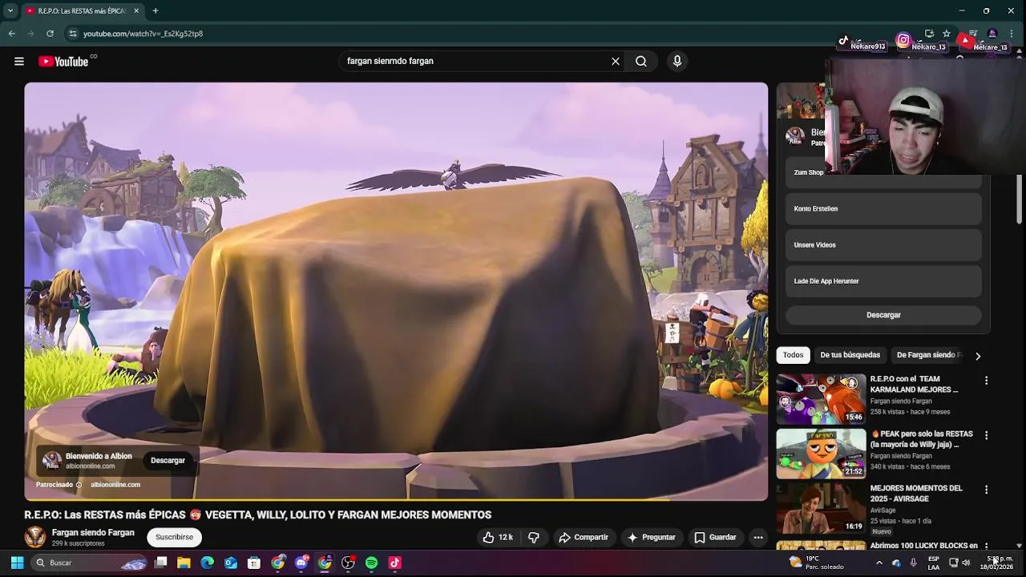Open options for MEJORES MOMENTOS 2025 video
Viewport: 1026px width, 577px height.
tap(987, 490)
